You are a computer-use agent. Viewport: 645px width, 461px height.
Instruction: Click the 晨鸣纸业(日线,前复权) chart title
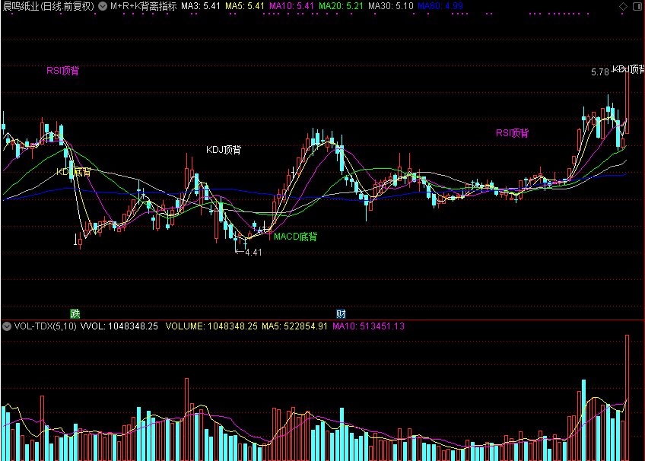click(x=49, y=6)
